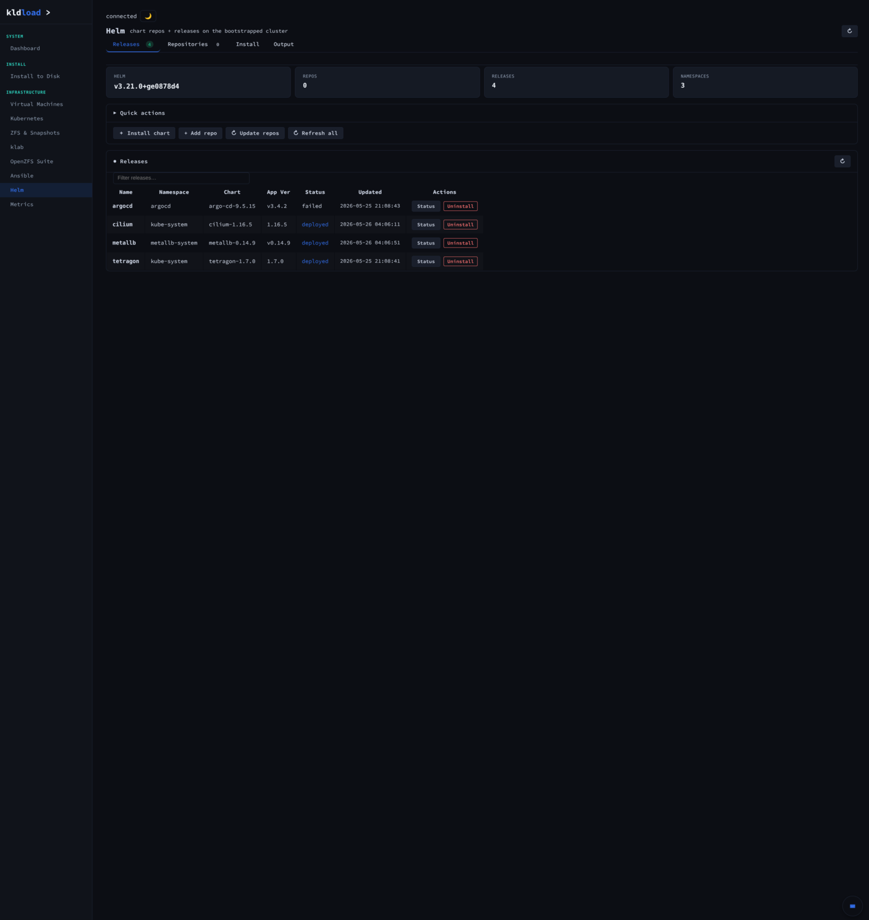Click the App Ver column header
Viewport: 869px width, 920px height.
[x=278, y=192]
